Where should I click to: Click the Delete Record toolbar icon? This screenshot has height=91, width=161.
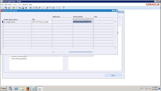click(43, 8)
